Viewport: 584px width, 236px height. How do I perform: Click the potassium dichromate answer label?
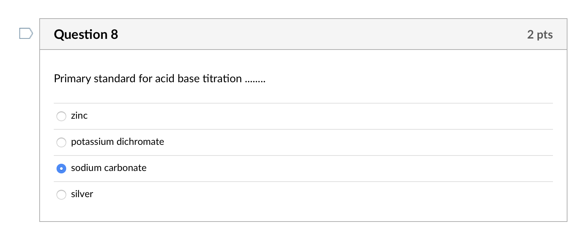pos(117,142)
